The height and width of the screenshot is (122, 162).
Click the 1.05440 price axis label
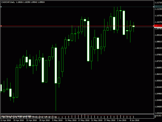(x=158, y=87)
